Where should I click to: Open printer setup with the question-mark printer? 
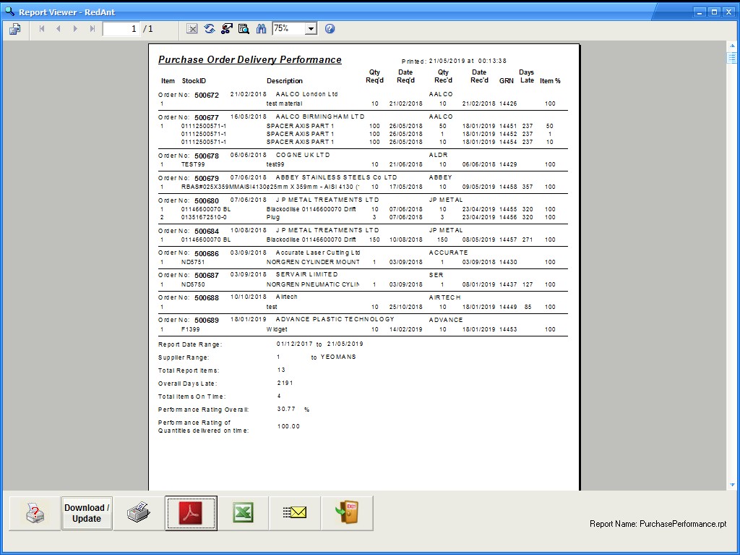point(35,513)
